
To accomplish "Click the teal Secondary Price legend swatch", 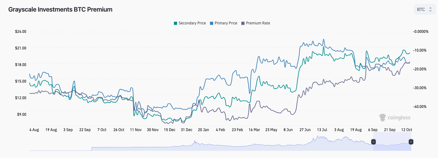I will (x=176, y=23).
